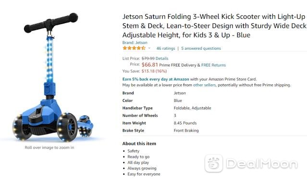
Task: Visit the Brand: Jetson store link
Action: pos(135,43)
